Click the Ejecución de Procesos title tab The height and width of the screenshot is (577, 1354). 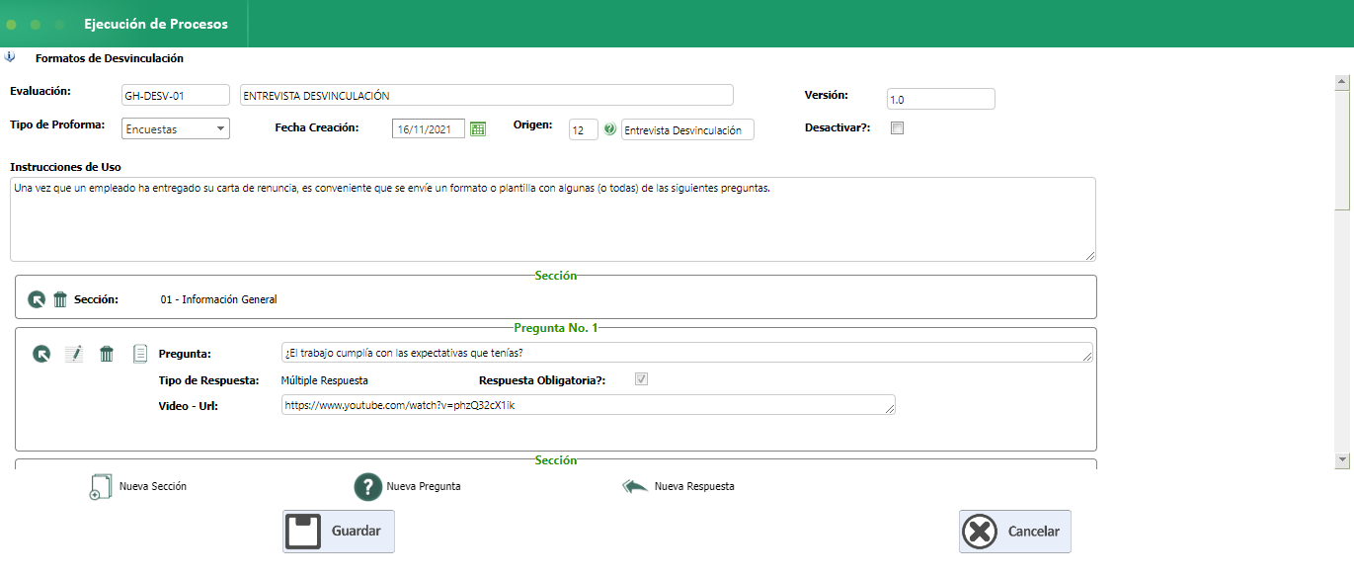tap(156, 24)
